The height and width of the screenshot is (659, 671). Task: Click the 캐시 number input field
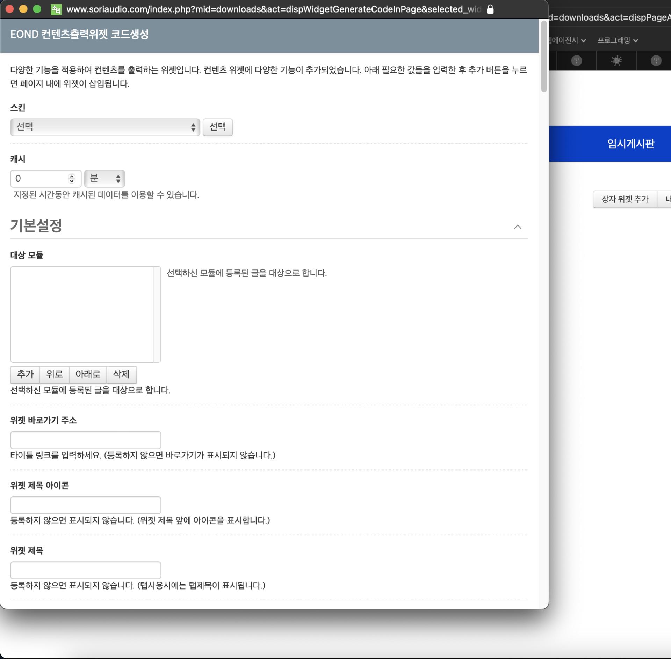tap(46, 179)
